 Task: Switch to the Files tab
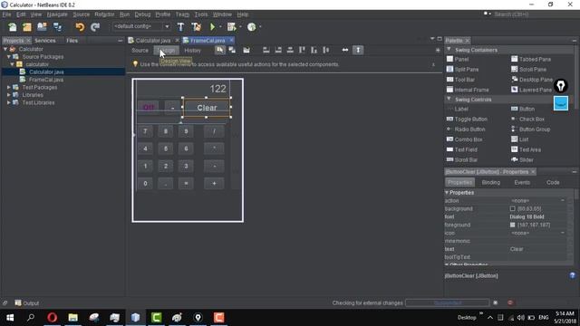(72, 41)
